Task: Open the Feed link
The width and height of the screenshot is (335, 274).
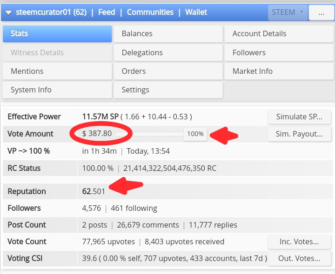Action: click(x=107, y=12)
